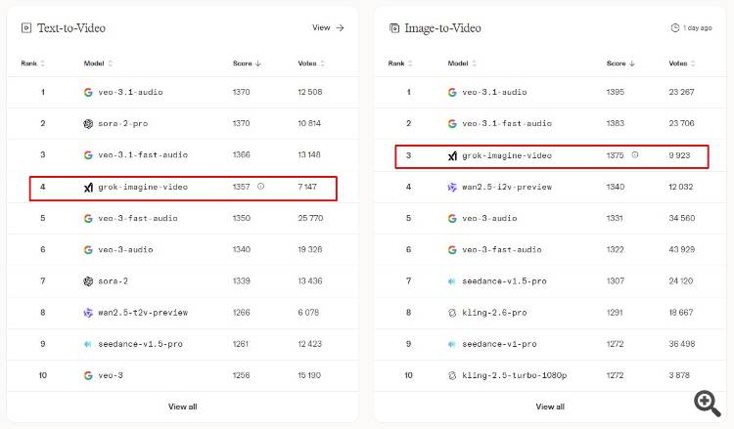
Task: Click OpenAI icon beside sora-2 rank 7
Action: coord(88,281)
